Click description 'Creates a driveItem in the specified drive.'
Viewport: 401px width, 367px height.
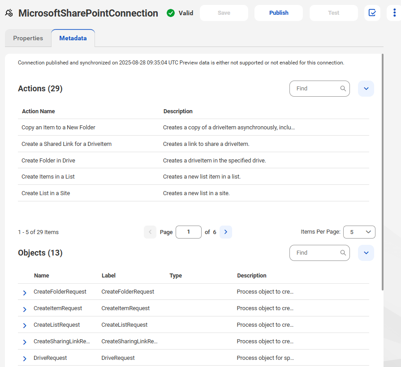(x=215, y=160)
